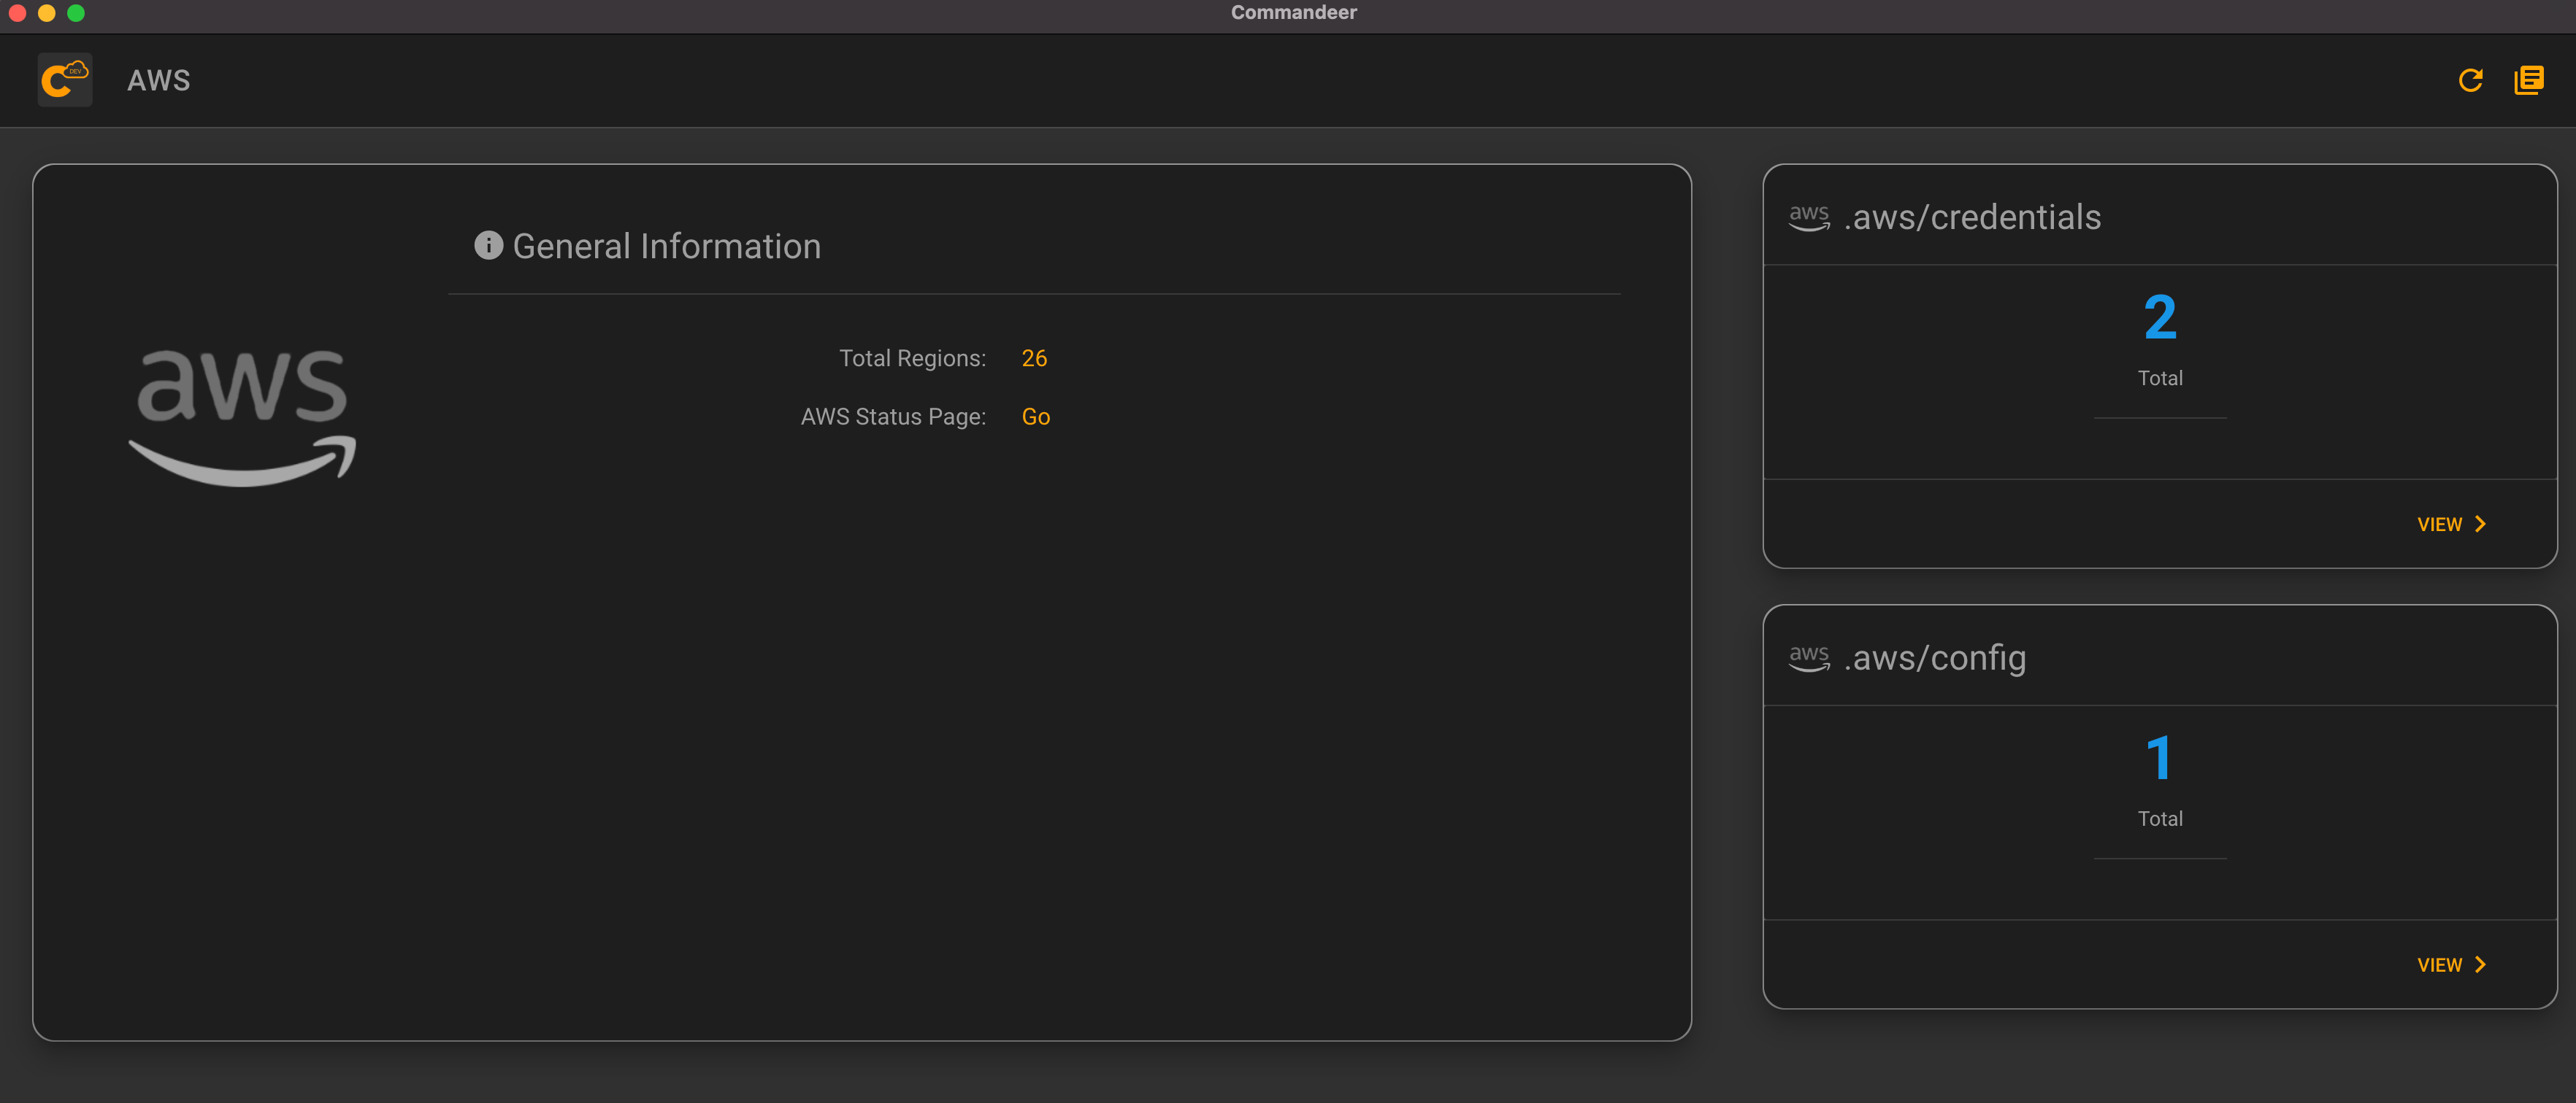Image resolution: width=2576 pixels, height=1103 pixels.
Task: Refresh the AWS dashboard
Action: 2471,80
